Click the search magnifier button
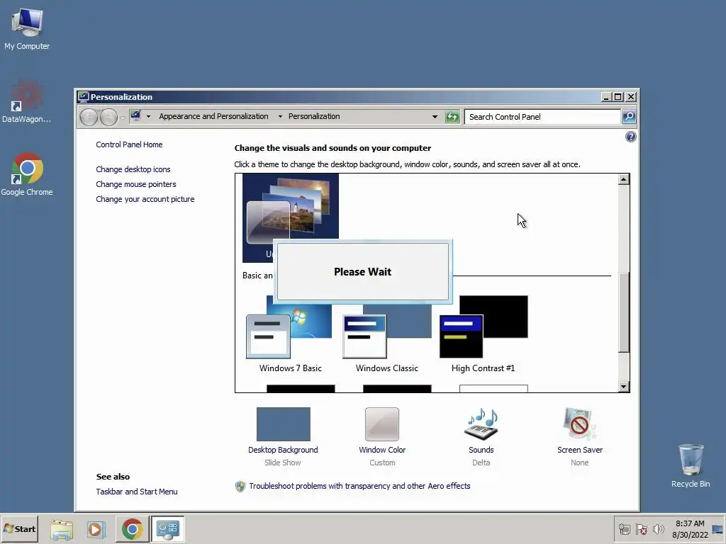This screenshot has height=544, width=726. pyautogui.click(x=629, y=117)
